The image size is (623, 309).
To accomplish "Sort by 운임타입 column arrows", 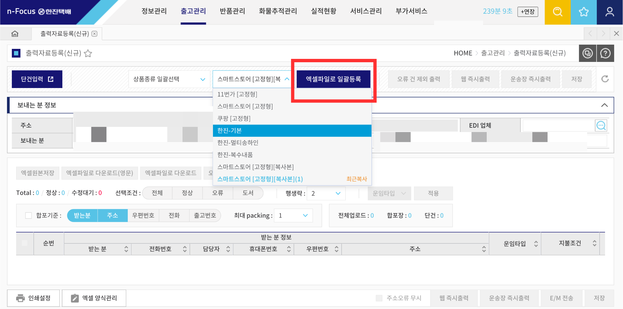I will (x=536, y=243).
